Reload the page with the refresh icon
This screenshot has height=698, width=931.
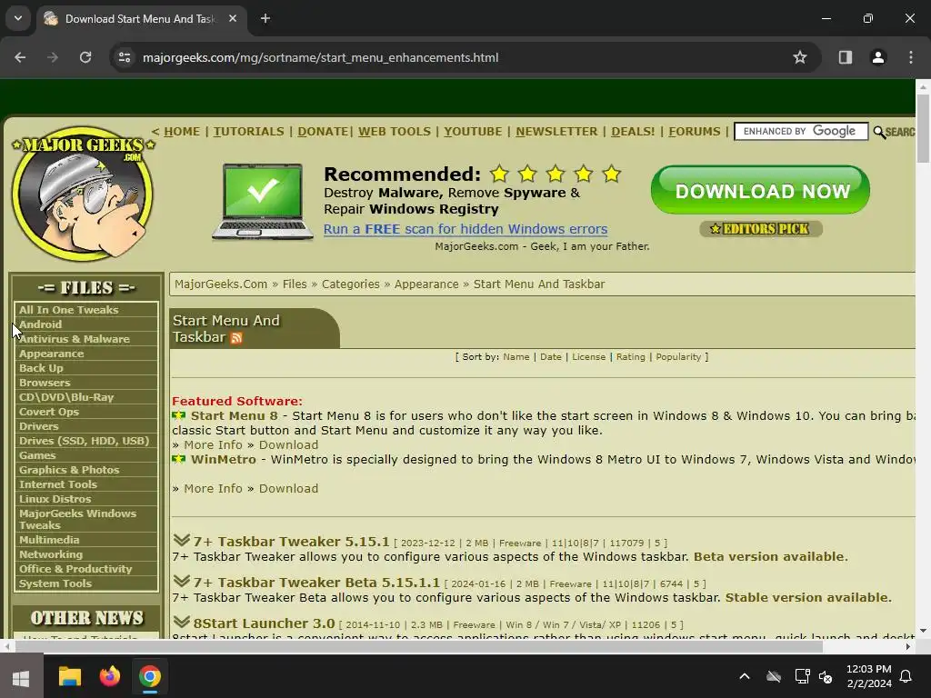pyautogui.click(x=85, y=57)
